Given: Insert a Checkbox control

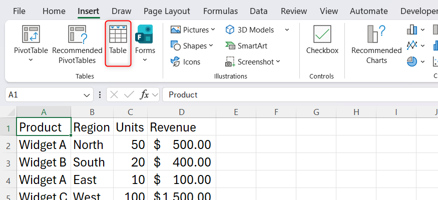Looking at the screenshot, I should pyautogui.click(x=322, y=39).
